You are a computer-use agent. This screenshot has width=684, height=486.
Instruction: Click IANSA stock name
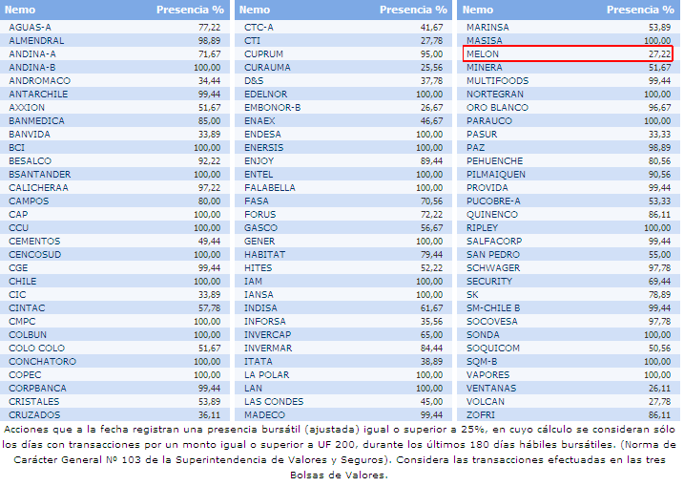259,295
